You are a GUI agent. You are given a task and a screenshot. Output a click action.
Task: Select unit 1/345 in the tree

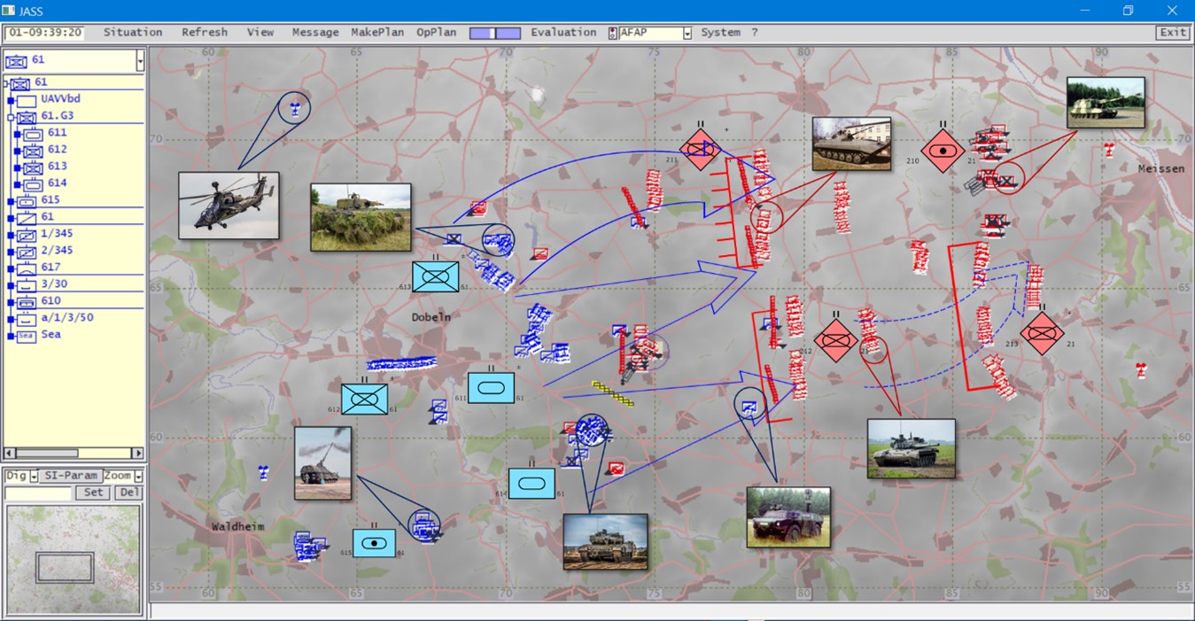58,233
